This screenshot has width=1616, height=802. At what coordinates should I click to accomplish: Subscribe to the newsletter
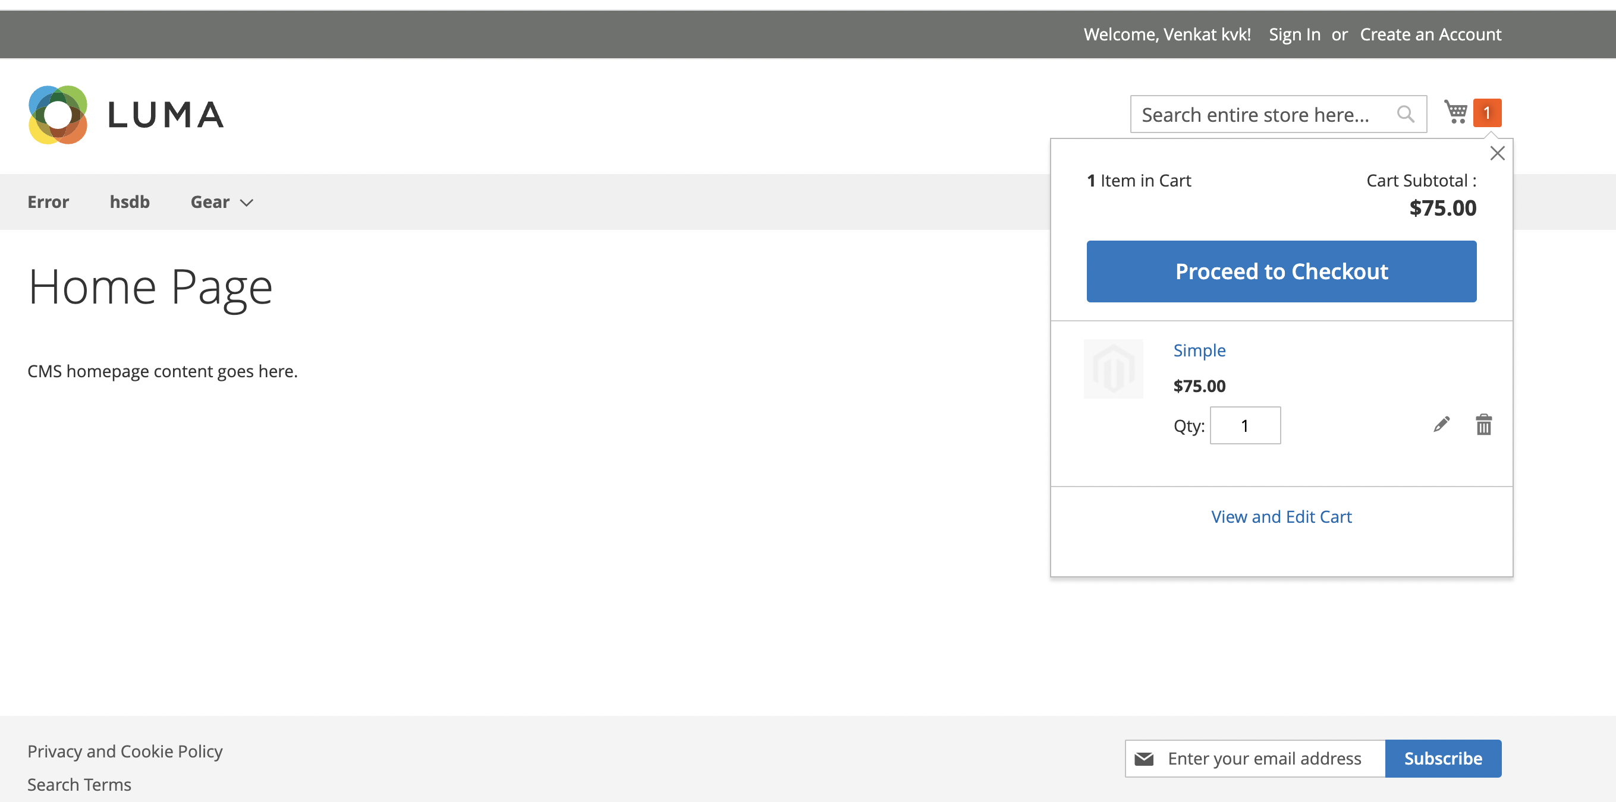pos(1443,758)
